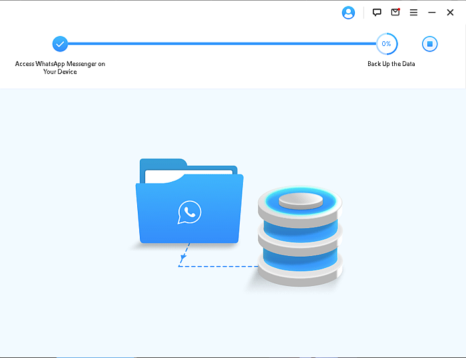Minimize the application window

432,13
